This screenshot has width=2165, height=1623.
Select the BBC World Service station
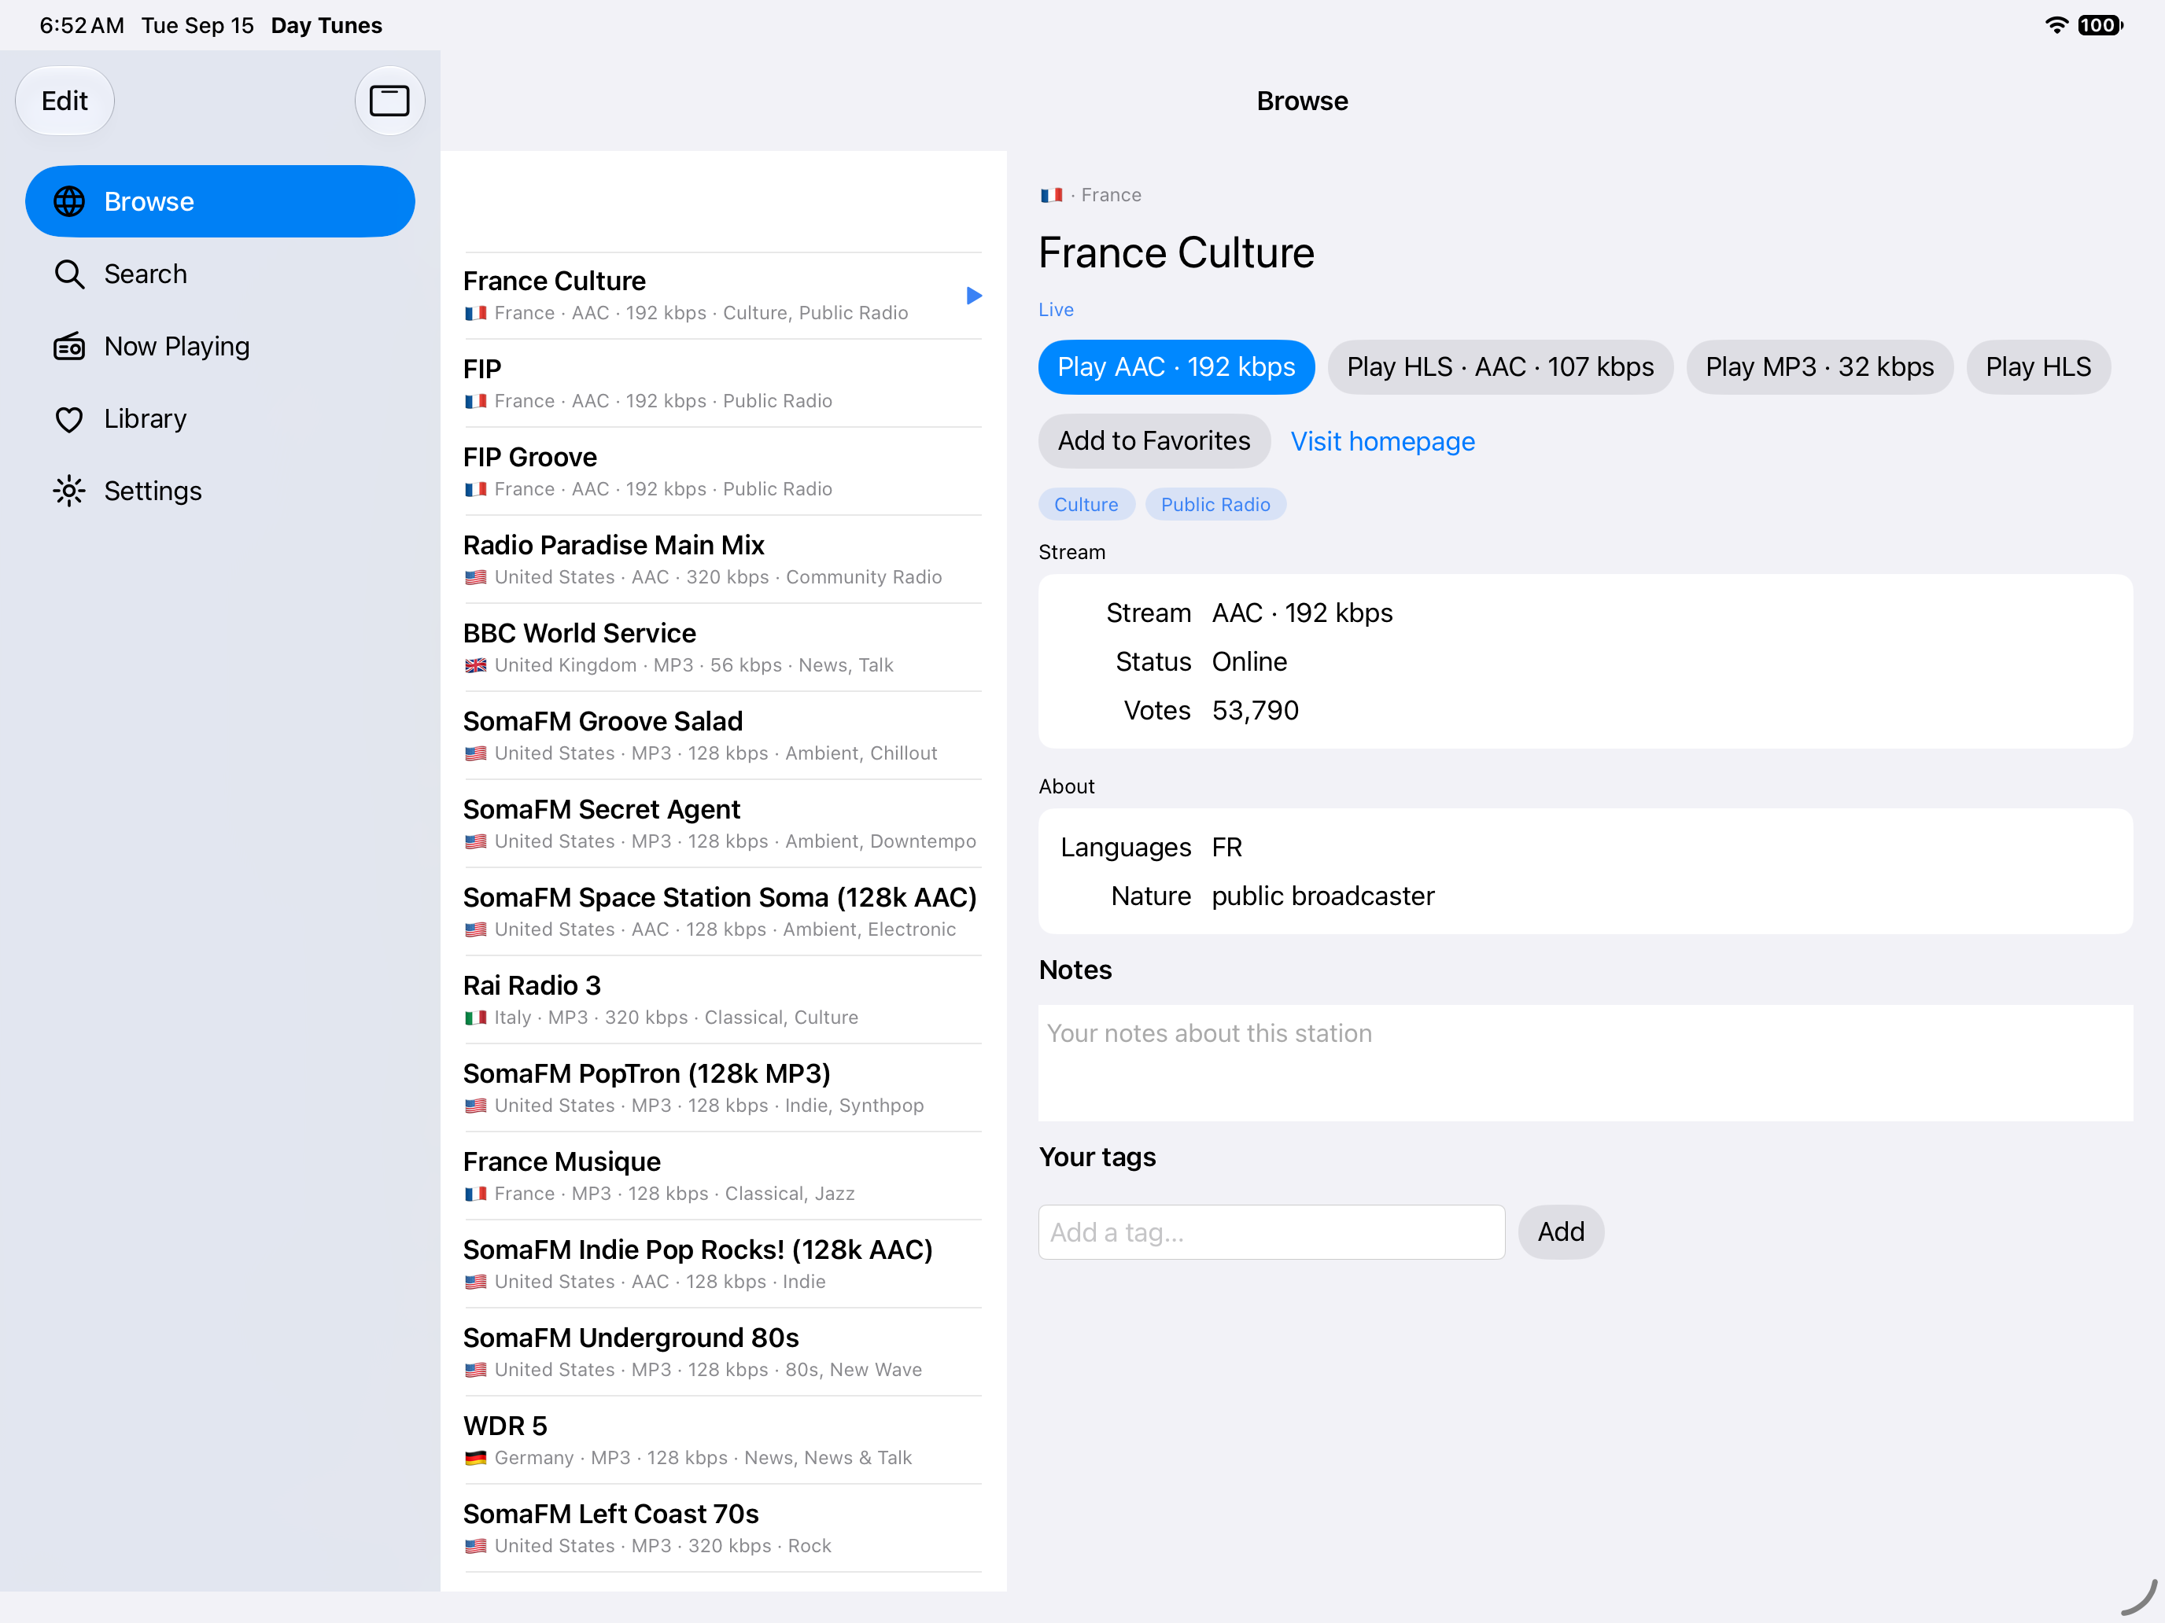pyautogui.click(x=722, y=648)
